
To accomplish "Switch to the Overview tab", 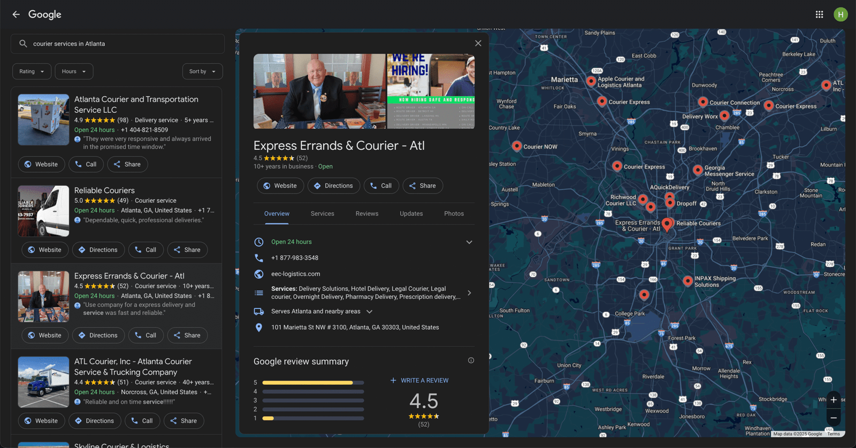I will click(x=277, y=213).
